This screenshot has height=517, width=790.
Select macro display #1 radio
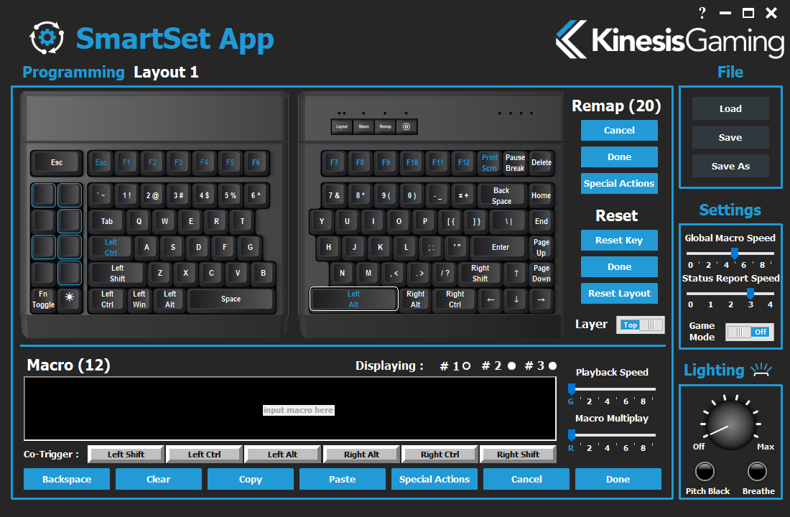[466, 365]
